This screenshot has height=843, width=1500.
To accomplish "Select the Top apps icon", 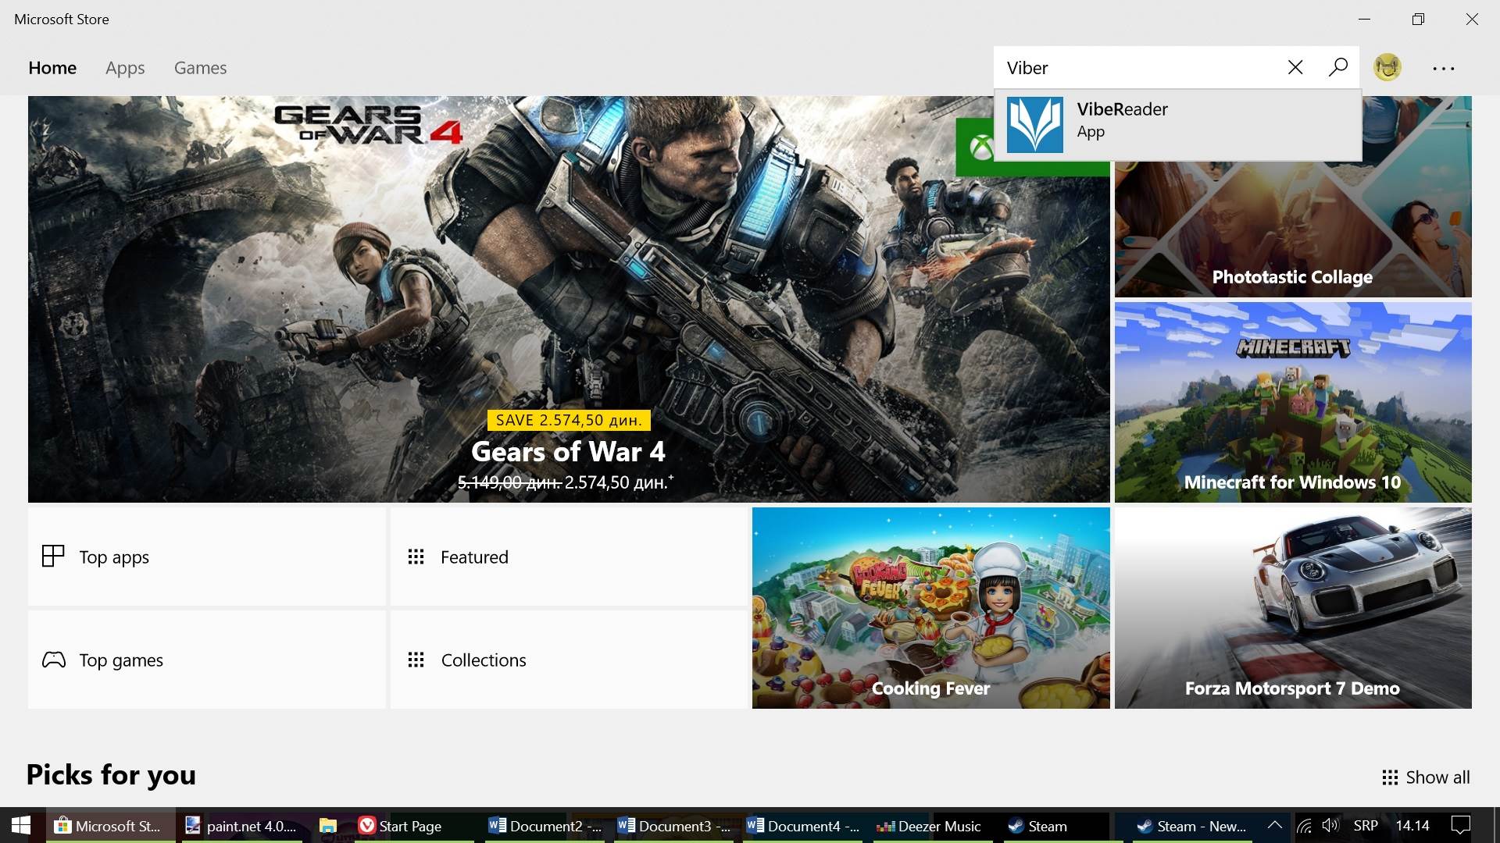I will point(52,557).
